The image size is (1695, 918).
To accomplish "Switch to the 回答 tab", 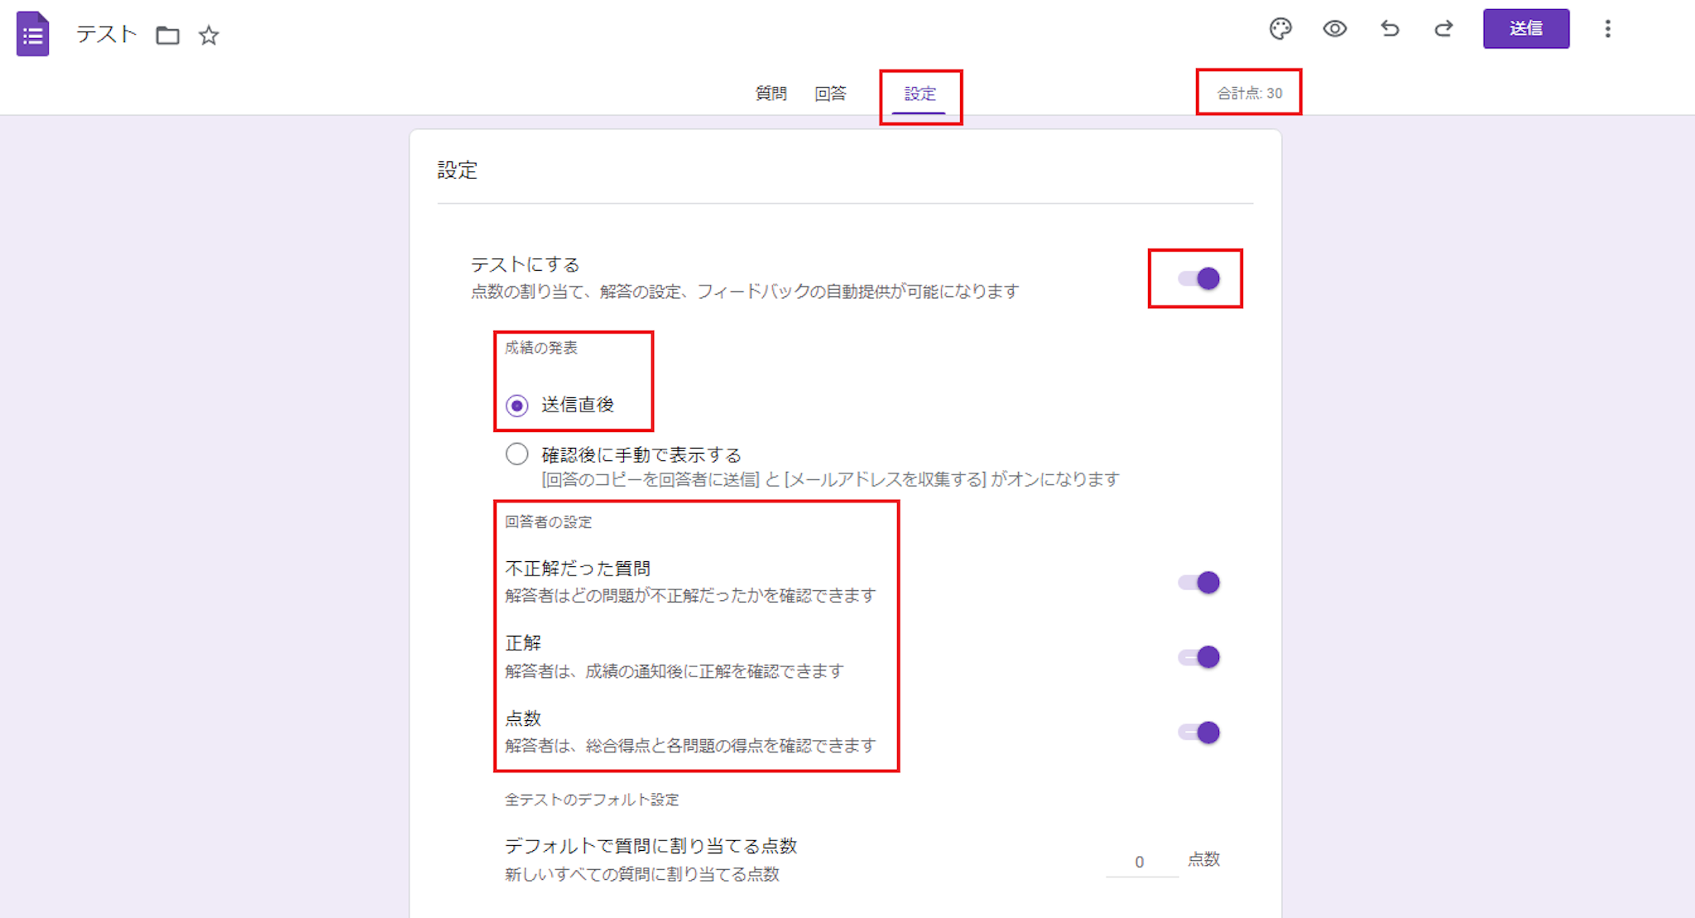I will click(x=830, y=94).
